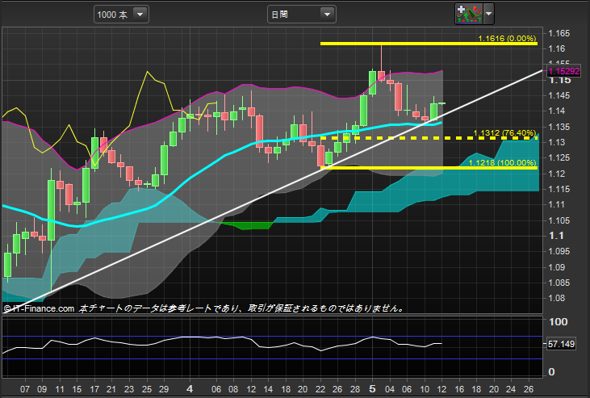
Task: Click the month 5 marker on date axis
Action: [x=373, y=388]
